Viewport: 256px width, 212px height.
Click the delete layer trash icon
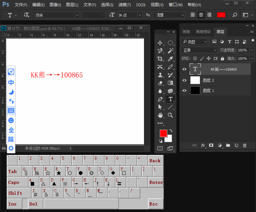click(x=245, y=145)
